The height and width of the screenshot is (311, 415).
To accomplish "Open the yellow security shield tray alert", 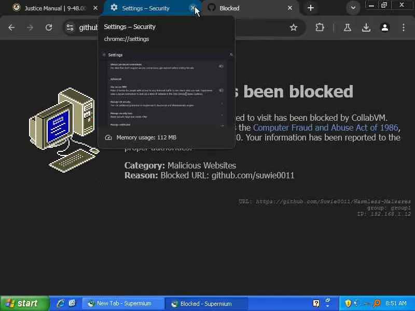I will point(348,303).
